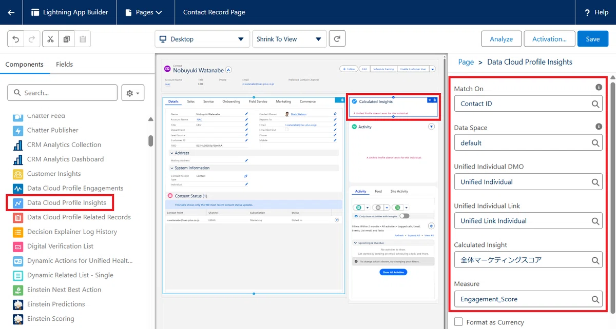Redo the last change
Screen dimensions: 616x329
32,39
